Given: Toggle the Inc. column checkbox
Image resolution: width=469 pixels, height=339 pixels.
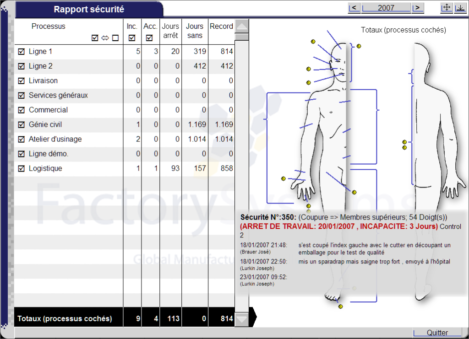Looking at the screenshot, I should pyautogui.click(x=132, y=38).
